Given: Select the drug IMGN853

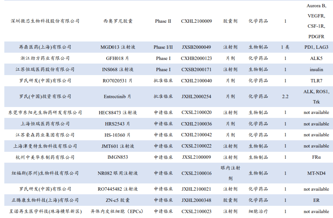Looking at the screenshot, I should click(x=117, y=157).
